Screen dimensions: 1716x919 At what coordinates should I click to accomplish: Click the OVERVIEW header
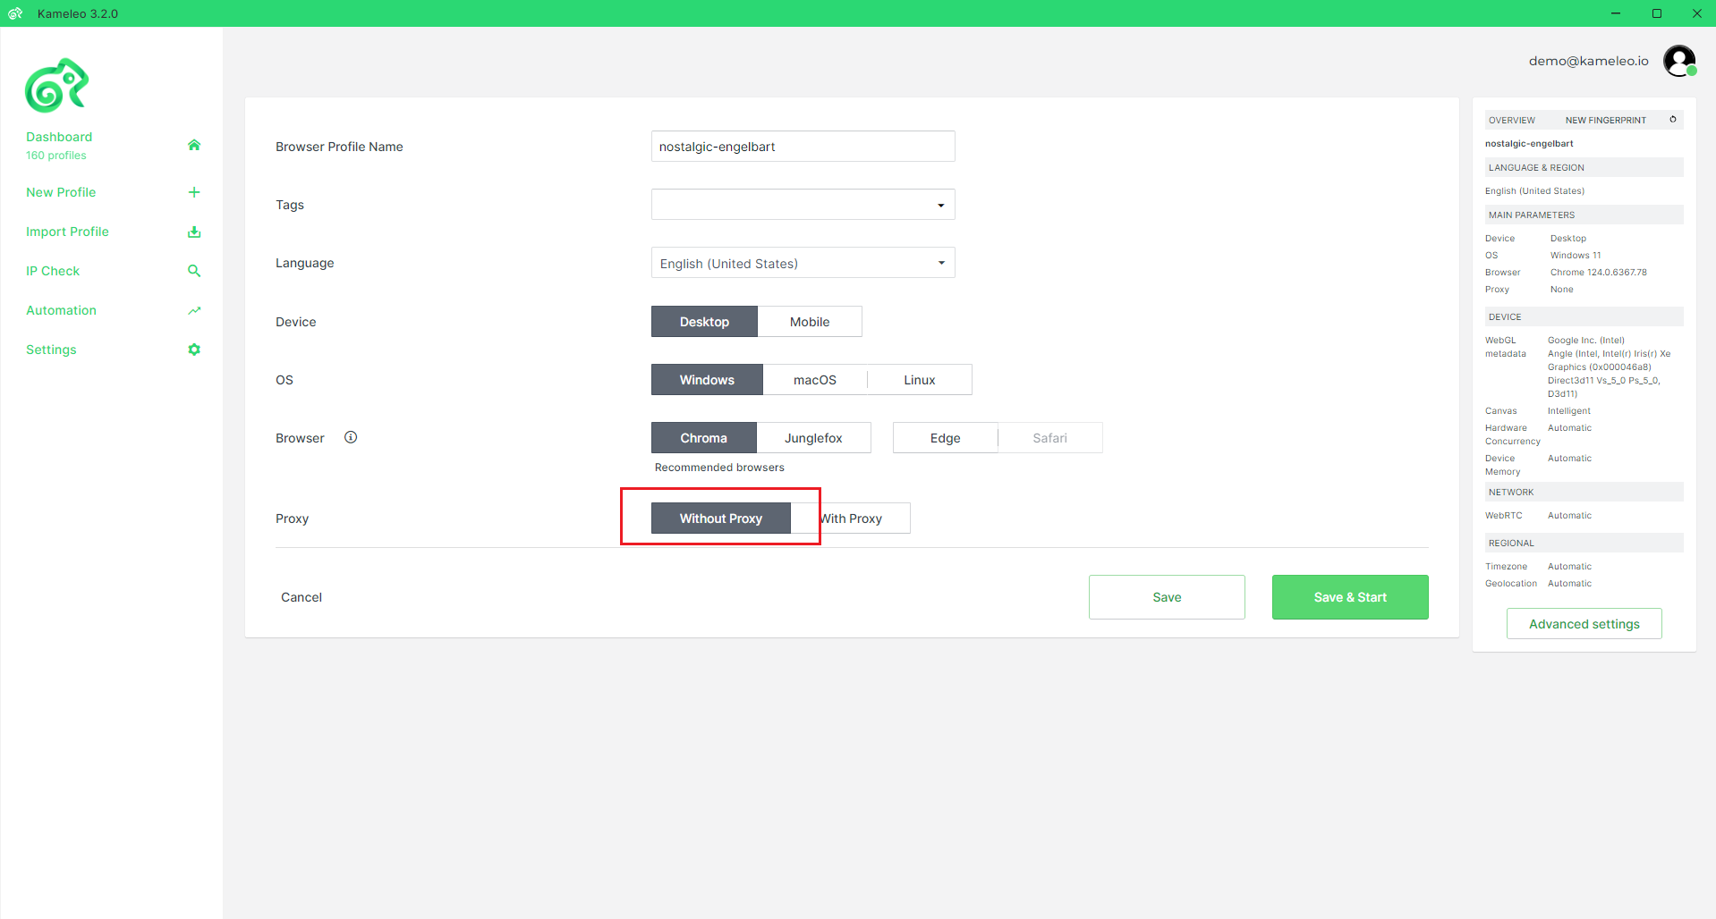(x=1511, y=120)
